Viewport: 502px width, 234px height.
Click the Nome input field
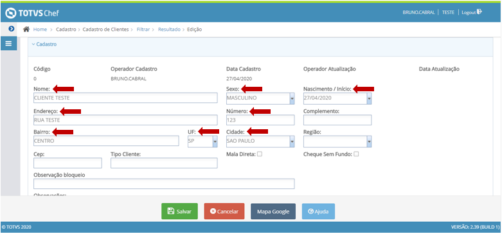coord(125,98)
